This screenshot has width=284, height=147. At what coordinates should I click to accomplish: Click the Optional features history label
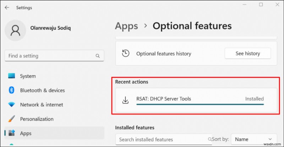coord(164,54)
